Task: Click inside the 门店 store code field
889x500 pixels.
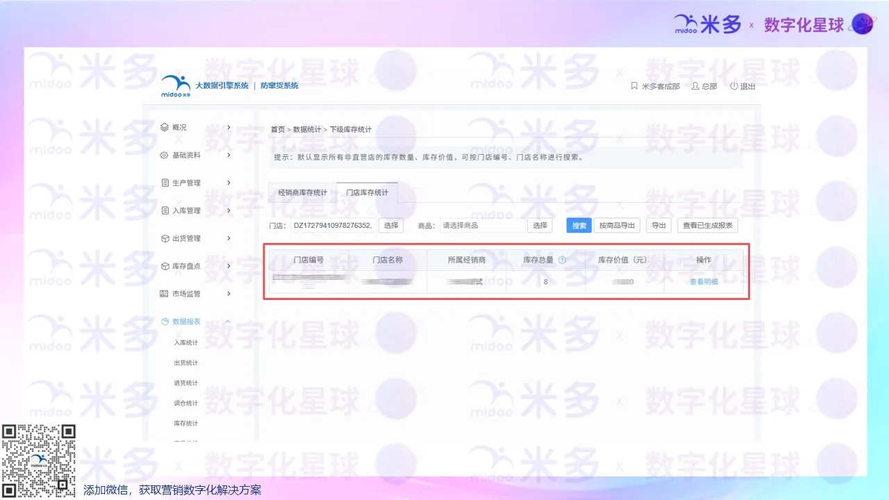Action: (333, 225)
